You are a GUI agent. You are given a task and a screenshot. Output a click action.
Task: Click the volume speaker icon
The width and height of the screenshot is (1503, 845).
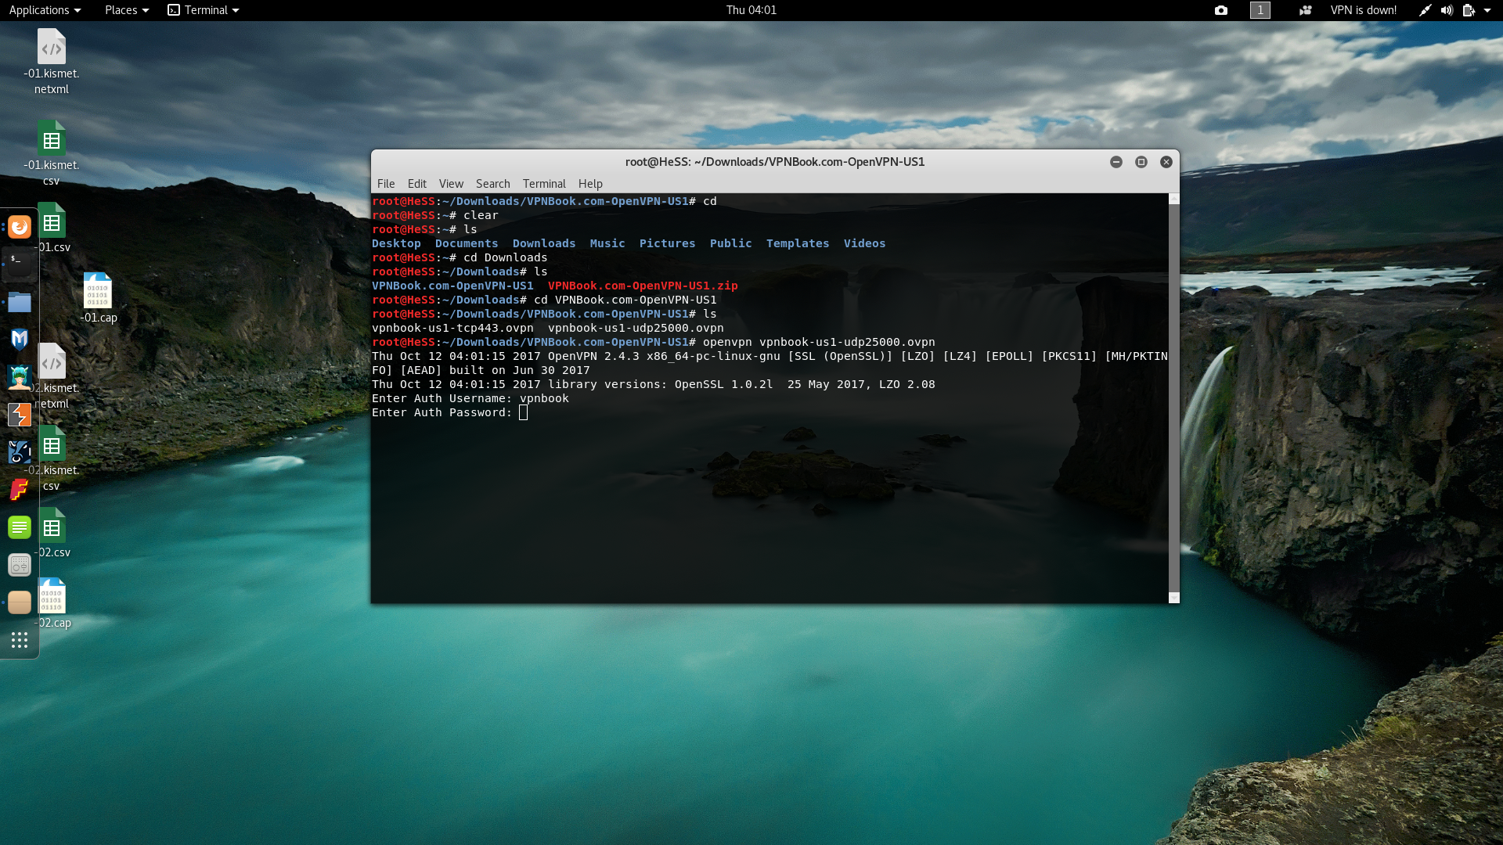pos(1447,10)
